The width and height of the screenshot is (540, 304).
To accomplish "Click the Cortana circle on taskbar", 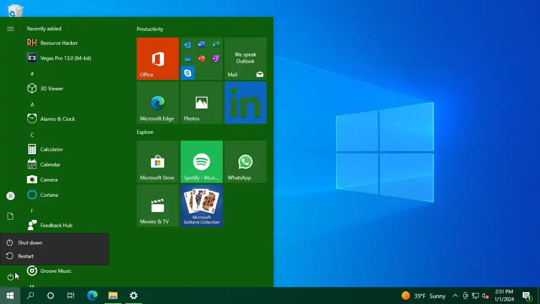I will [51, 296].
